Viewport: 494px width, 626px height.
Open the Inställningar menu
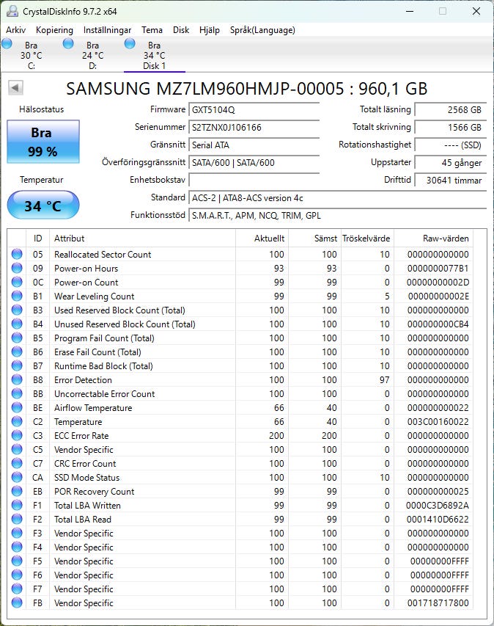tap(107, 30)
